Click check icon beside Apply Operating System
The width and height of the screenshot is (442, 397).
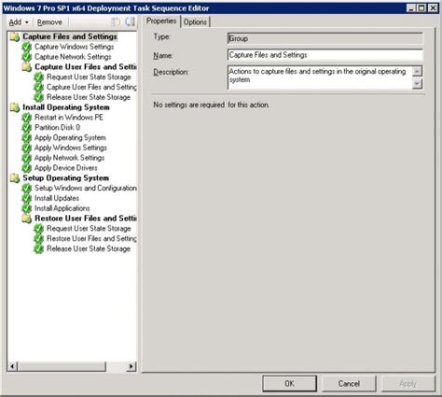tap(27, 137)
